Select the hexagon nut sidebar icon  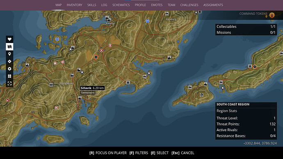[x=9, y=69]
